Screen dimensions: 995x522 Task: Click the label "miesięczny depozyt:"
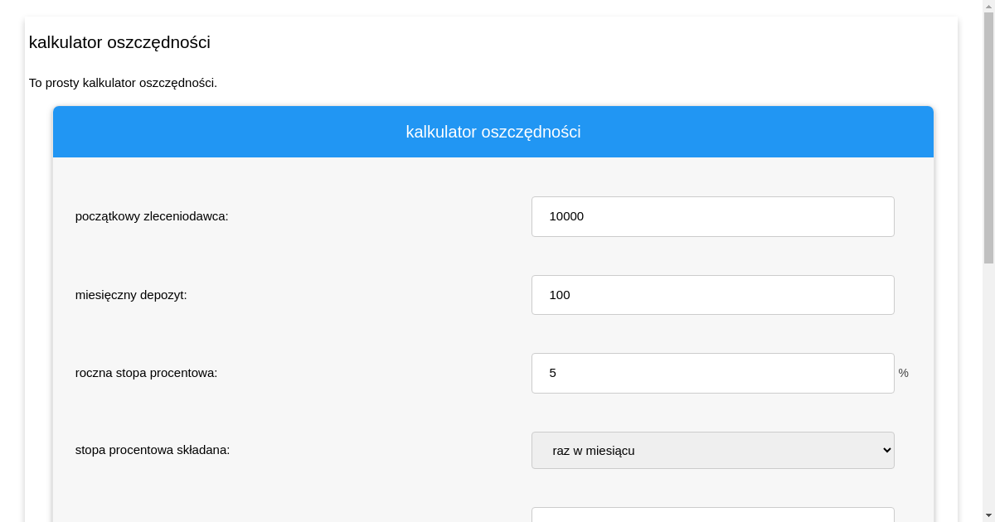[131, 295]
